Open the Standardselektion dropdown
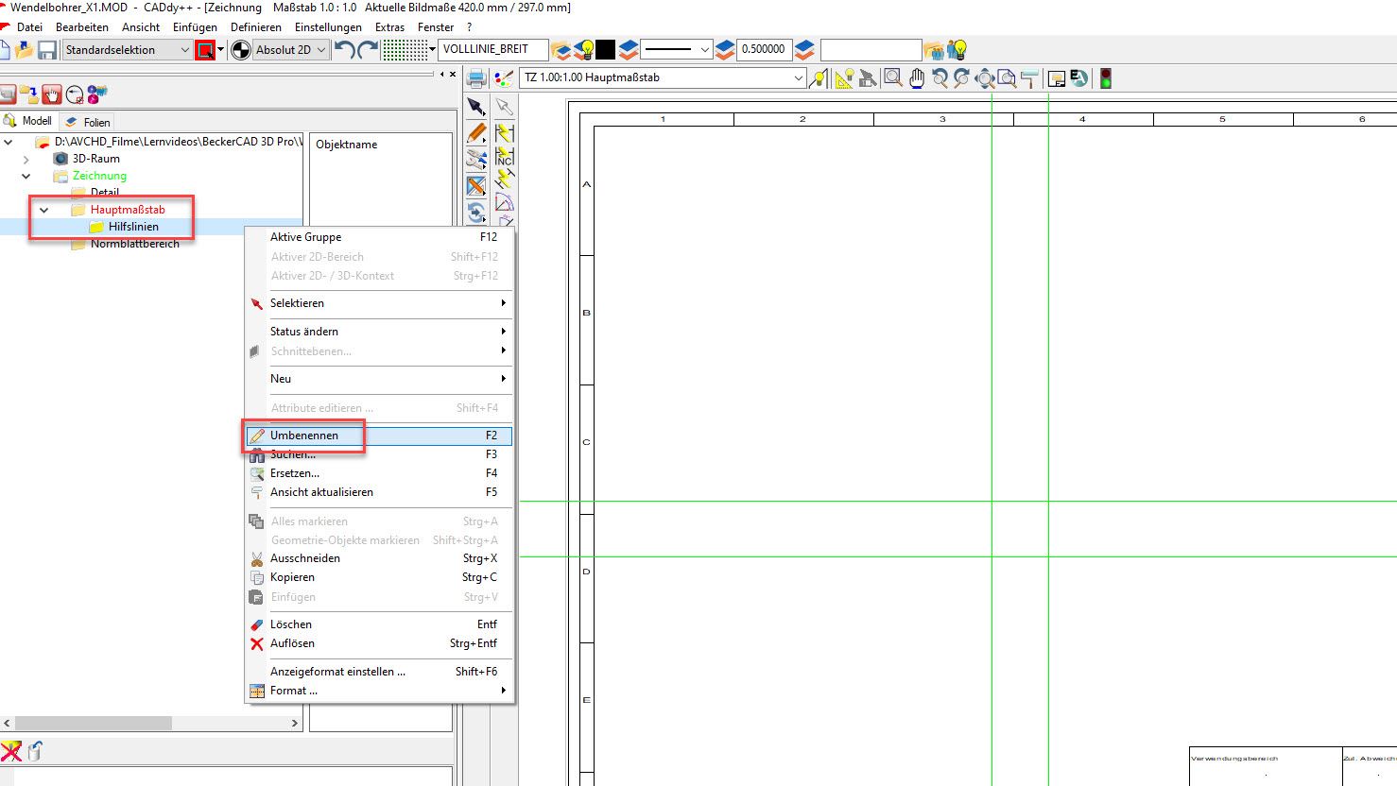The image size is (1397, 786). pos(127,50)
